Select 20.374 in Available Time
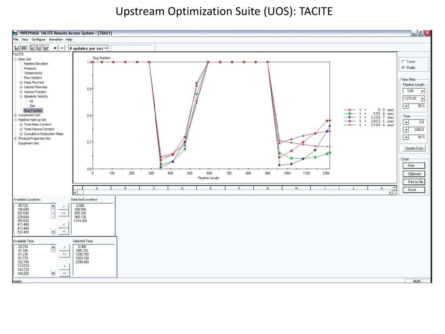This screenshot has width=445, height=334. (23, 247)
